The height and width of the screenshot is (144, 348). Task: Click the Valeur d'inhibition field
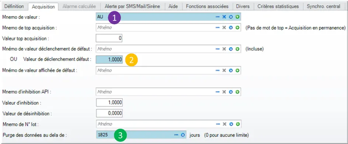109,102
